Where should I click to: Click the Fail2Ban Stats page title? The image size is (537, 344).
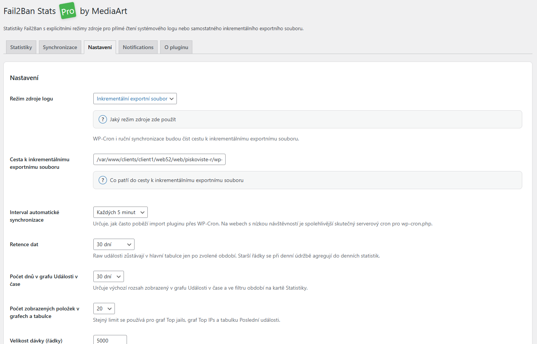coord(29,11)
